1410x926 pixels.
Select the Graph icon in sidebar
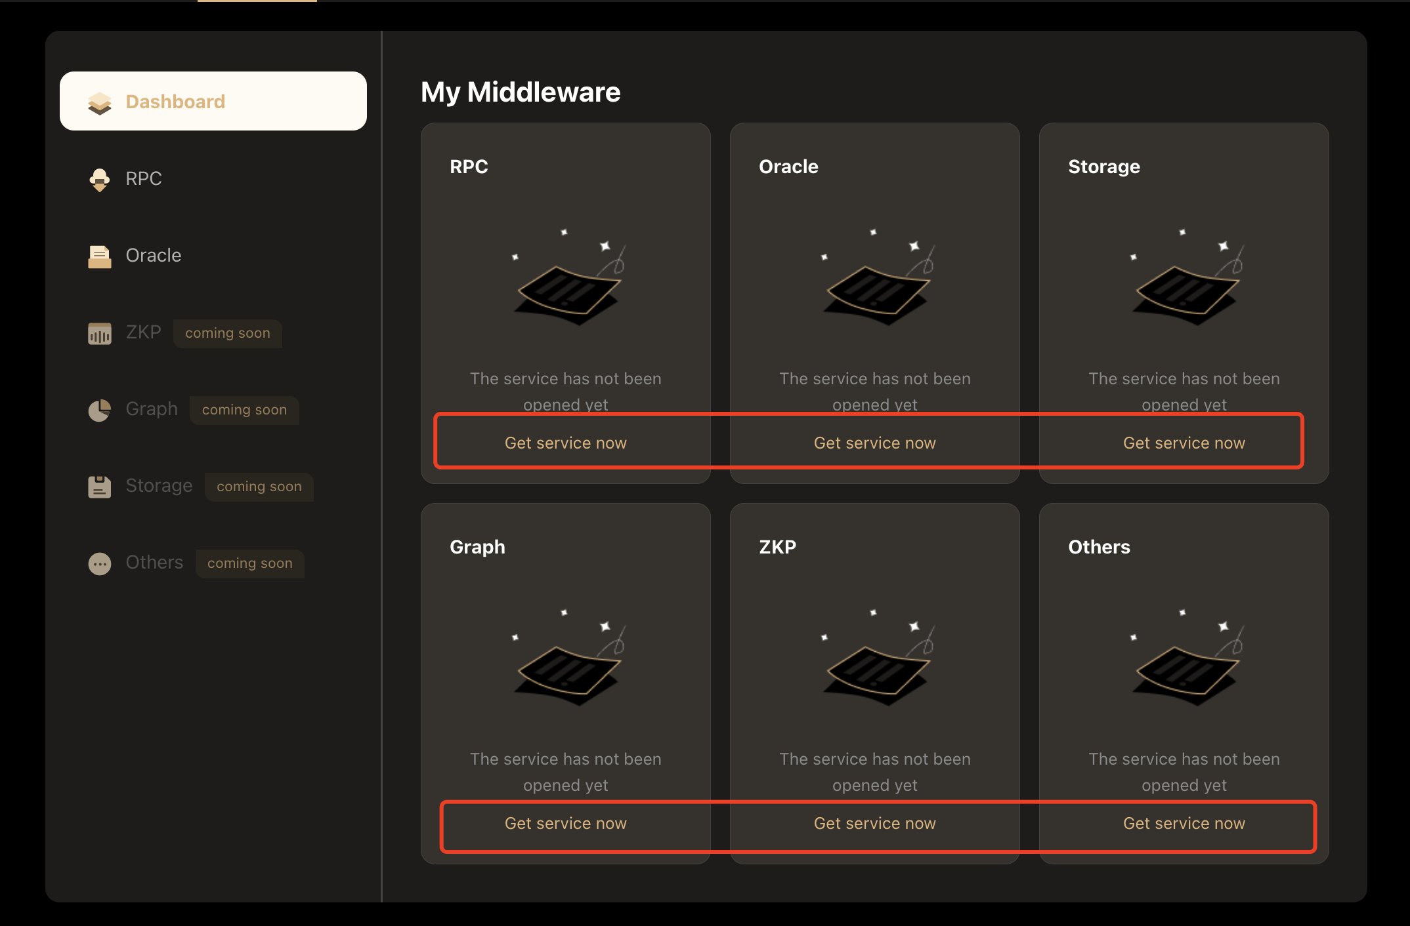98,409
